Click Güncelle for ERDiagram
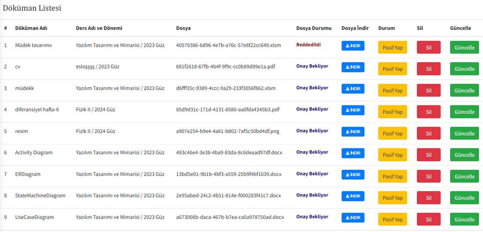 [x=464, y=176]
